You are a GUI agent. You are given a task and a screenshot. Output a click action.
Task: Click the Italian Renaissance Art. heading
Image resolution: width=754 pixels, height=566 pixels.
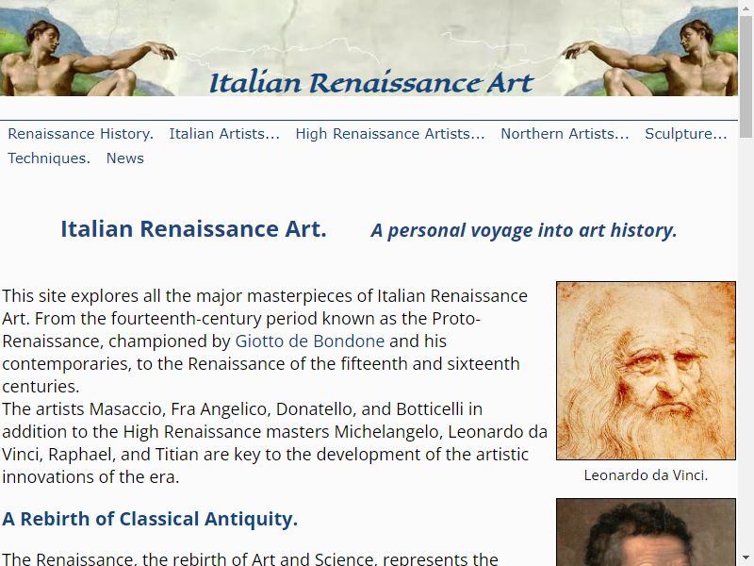[x=193, y=229]
